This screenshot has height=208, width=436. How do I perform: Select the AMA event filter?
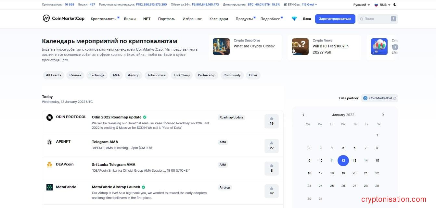pyautogui.click(x=116, y=75)
